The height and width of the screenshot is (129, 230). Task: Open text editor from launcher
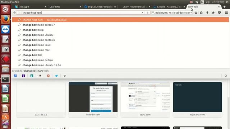click(x=5, y=39)
